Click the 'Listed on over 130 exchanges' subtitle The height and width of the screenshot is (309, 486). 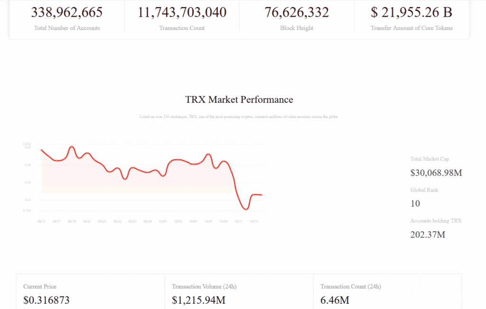[x=239, y=116]
